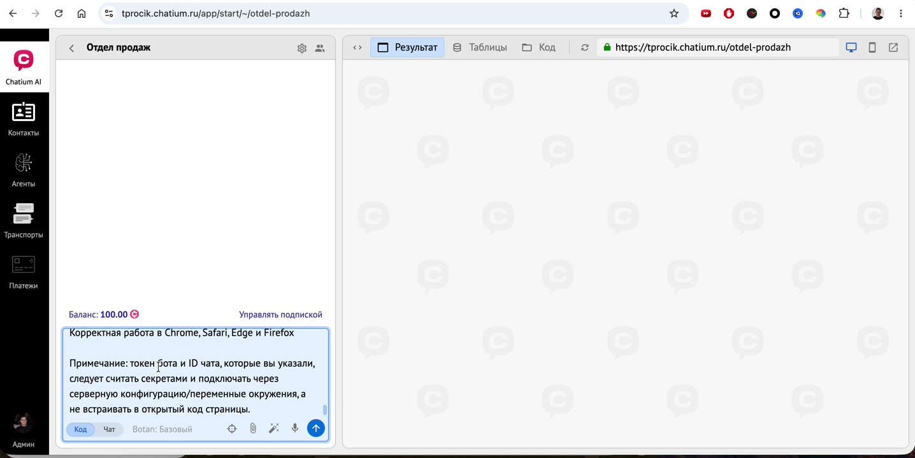Click the browser address bar

click(x=394, y=13)
